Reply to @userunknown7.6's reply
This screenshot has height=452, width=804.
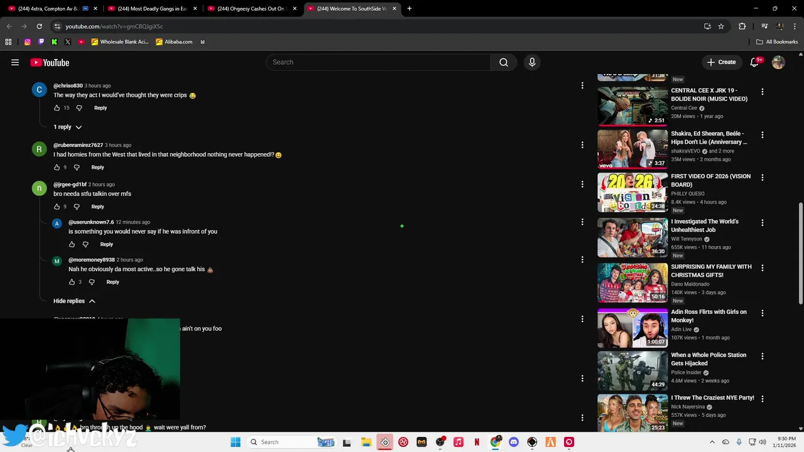pos(107,244)
